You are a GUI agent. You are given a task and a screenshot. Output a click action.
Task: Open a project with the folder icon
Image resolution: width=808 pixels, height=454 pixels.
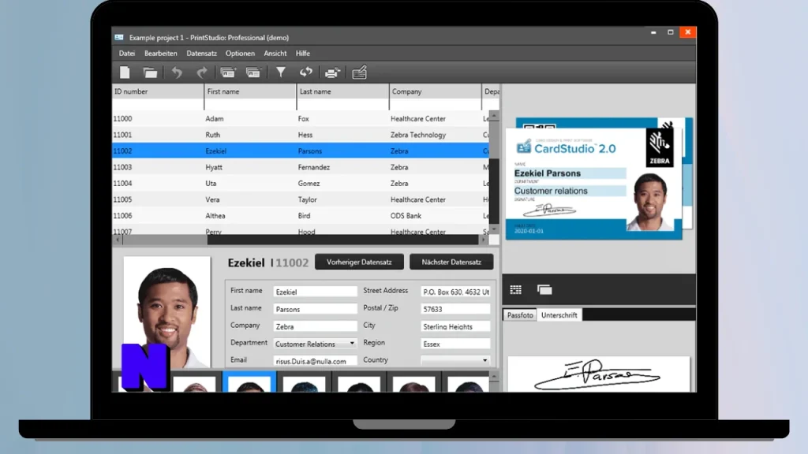tap(150, 73)
